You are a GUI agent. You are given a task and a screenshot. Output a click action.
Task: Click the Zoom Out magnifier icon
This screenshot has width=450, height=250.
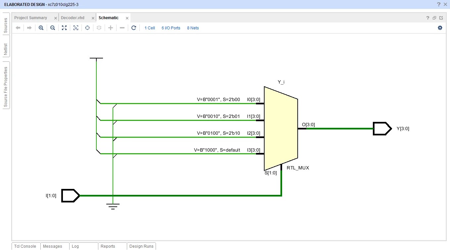pyautogui.click(x=53, y=28)
